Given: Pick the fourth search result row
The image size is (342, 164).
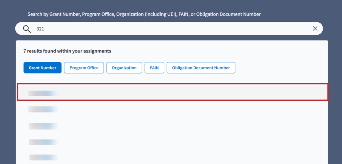Looking at the screenshot, I should point(172,142).
